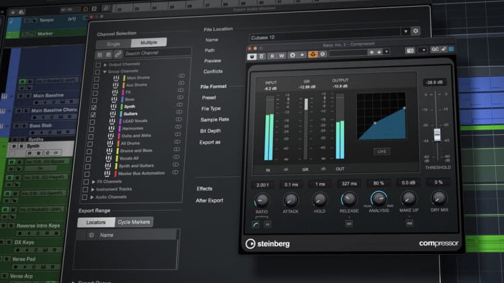Click link icon on Guitars row

179,112
